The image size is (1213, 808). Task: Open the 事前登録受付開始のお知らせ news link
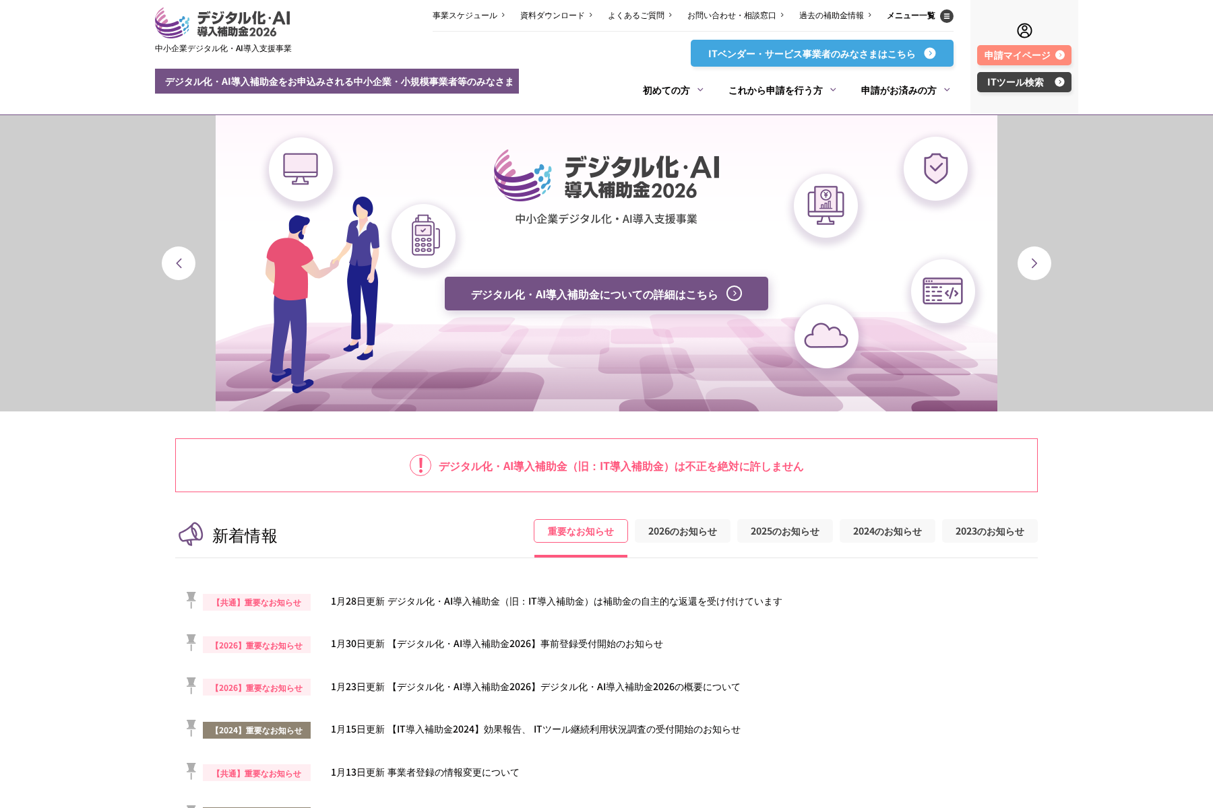point(497,644)
